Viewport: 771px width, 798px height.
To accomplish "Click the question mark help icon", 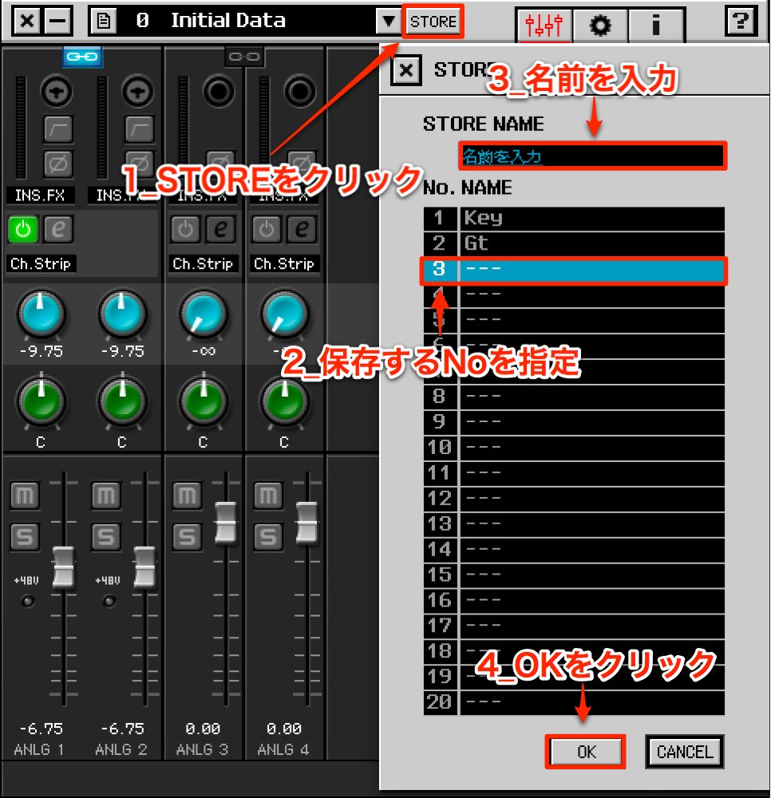I will [x=741, y=22].
